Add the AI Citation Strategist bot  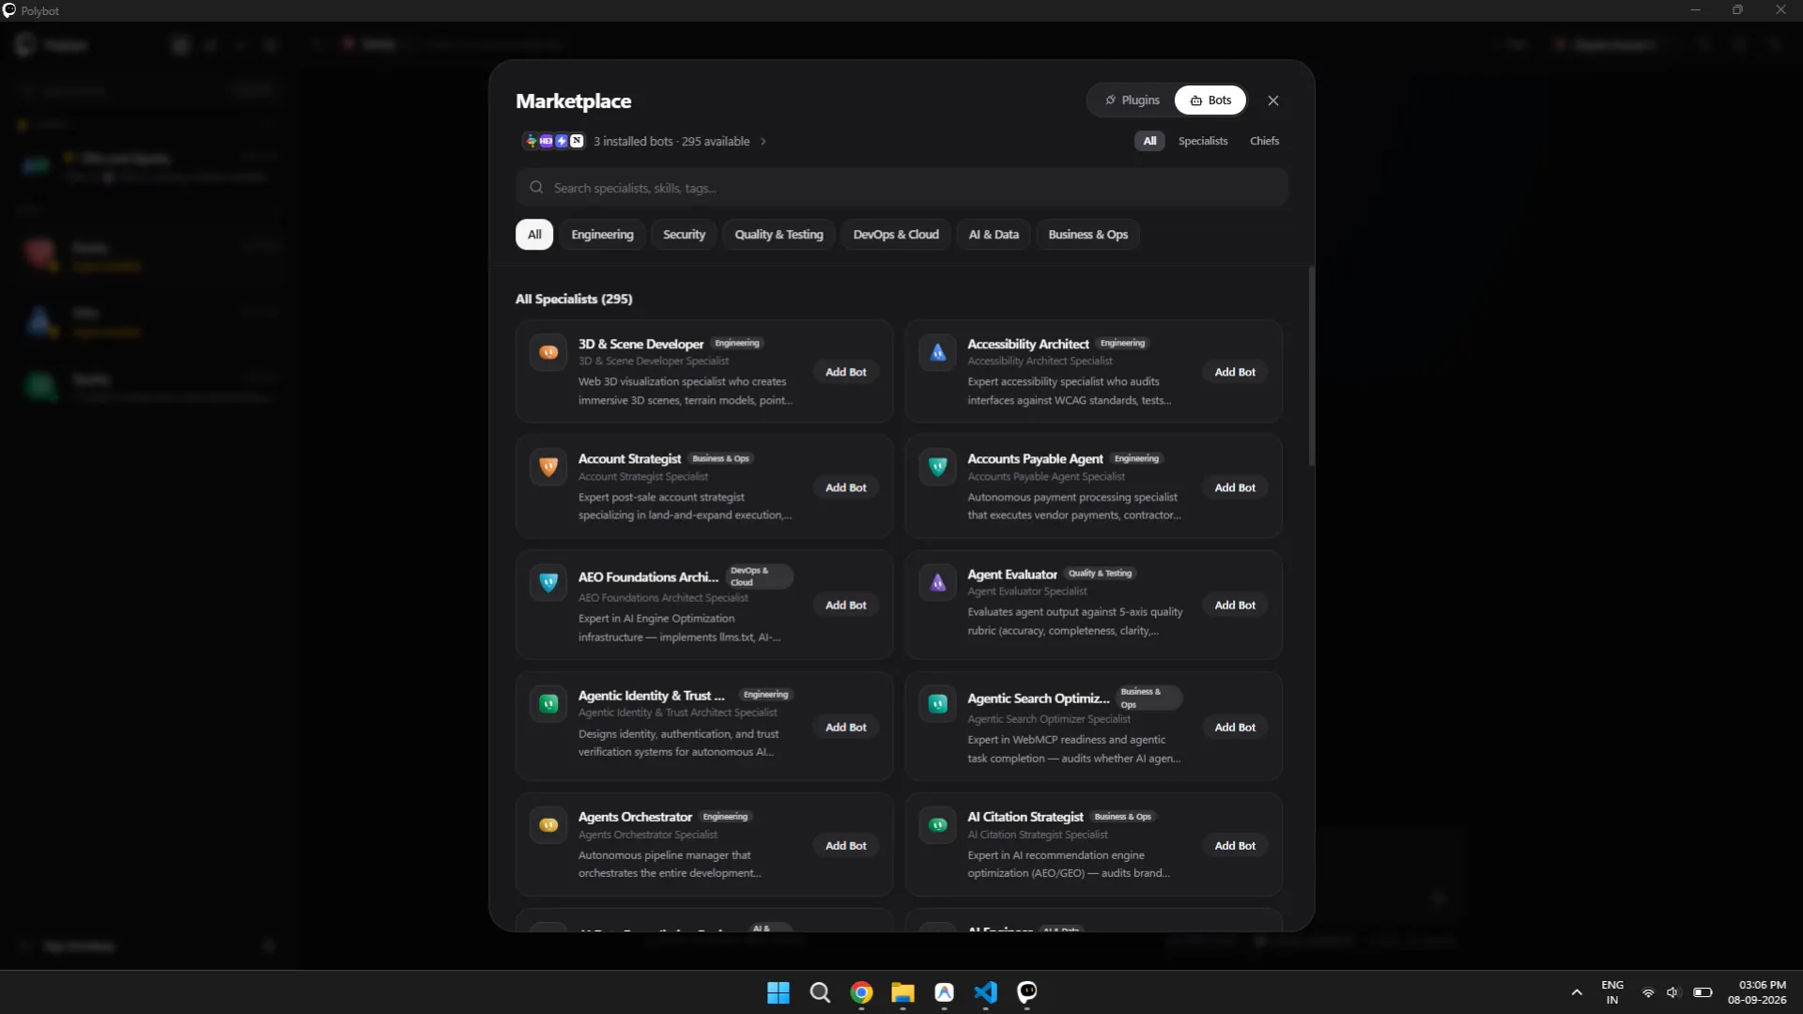click(x=1235, y=846)
